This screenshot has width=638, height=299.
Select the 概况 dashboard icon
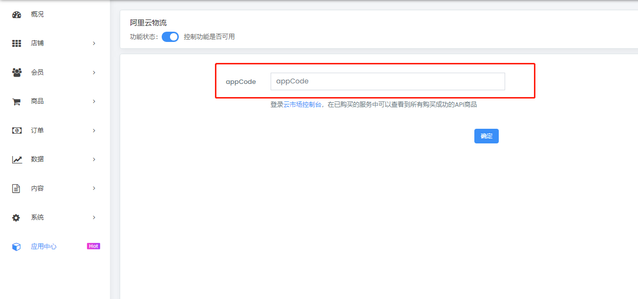click(17, 14)
